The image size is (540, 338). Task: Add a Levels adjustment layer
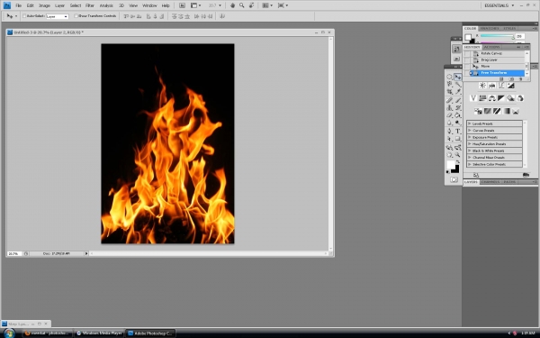pyautogui.click(x=492, y=86)
